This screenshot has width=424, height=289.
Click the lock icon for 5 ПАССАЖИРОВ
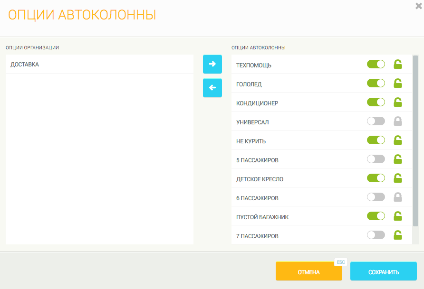click(398, 159)
